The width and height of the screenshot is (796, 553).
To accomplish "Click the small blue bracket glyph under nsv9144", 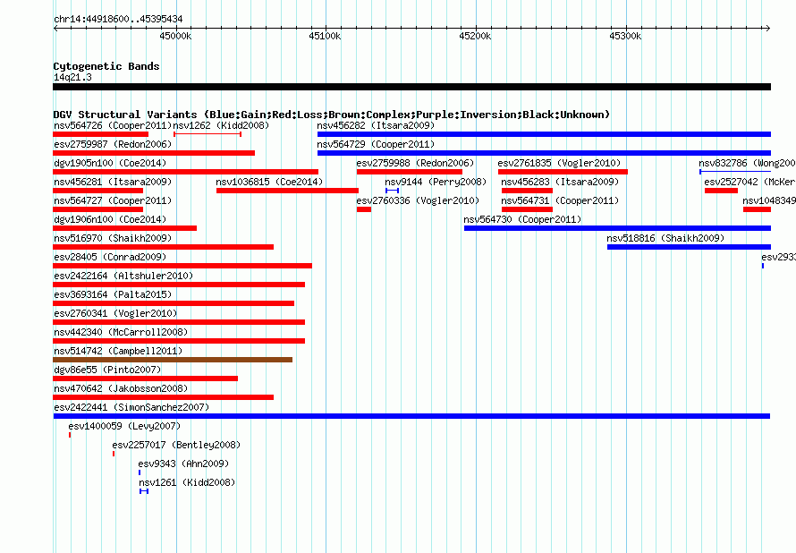I will coord(393,191).
